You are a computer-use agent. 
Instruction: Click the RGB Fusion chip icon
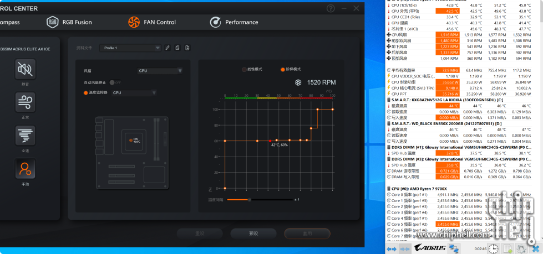click(52, 22)
